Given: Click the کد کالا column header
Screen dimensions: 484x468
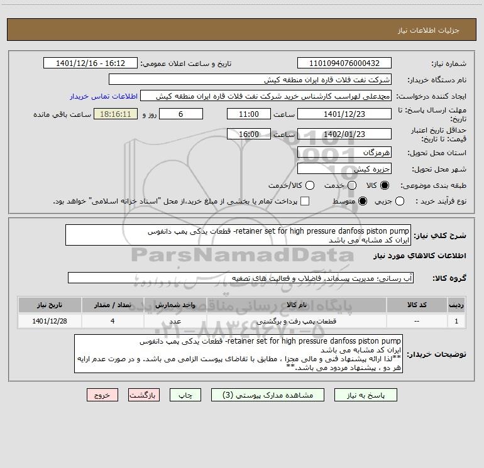Looking at the screenshot, I should (417, 305).
